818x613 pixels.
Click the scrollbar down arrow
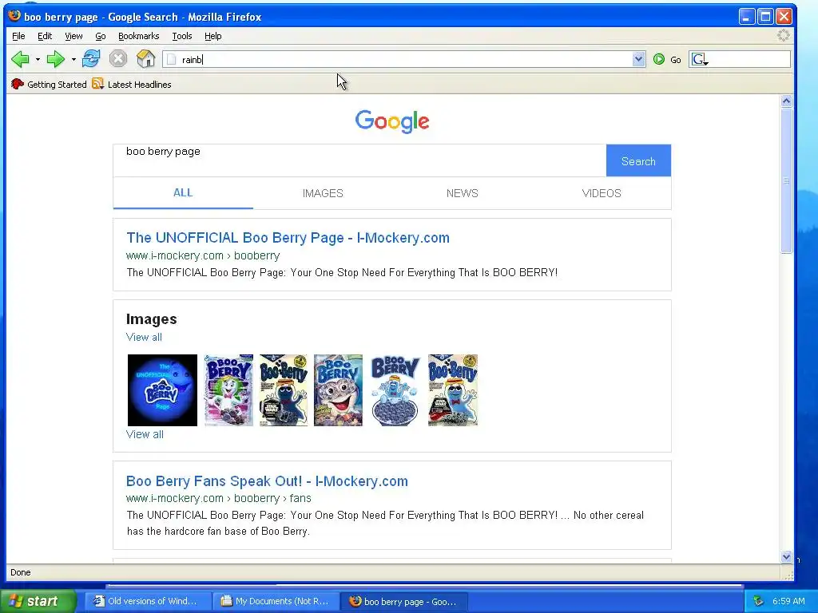[787, 556]
